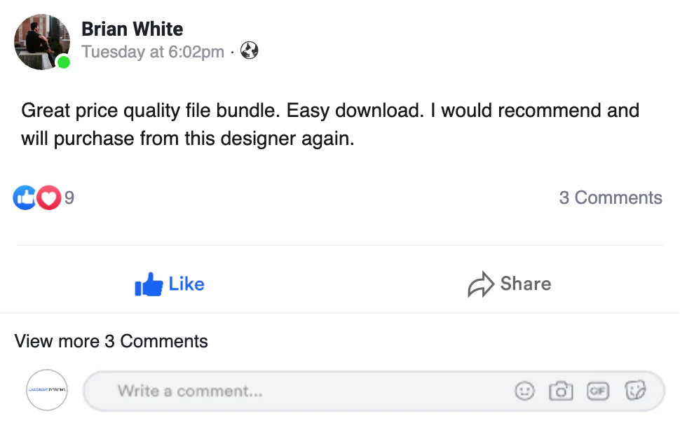Open Brian White's profile name link

pos(132,29)
